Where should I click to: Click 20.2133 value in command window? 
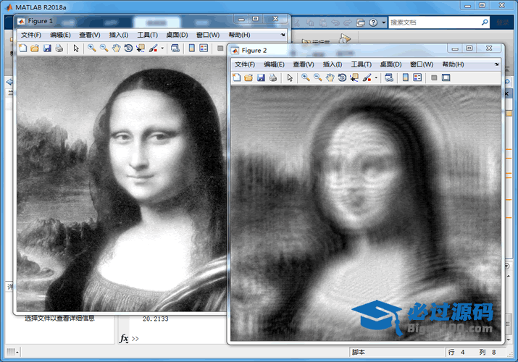pyautogui.click(x=156, y=319)
